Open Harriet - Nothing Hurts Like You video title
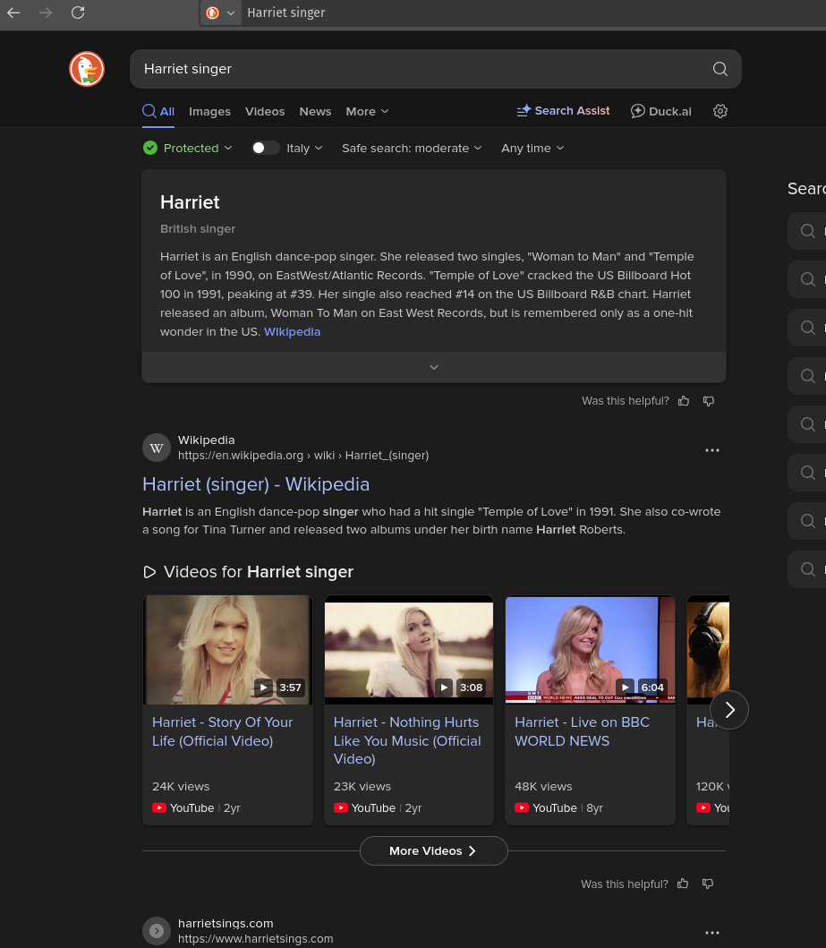826x948 pixels. (407, 740)
